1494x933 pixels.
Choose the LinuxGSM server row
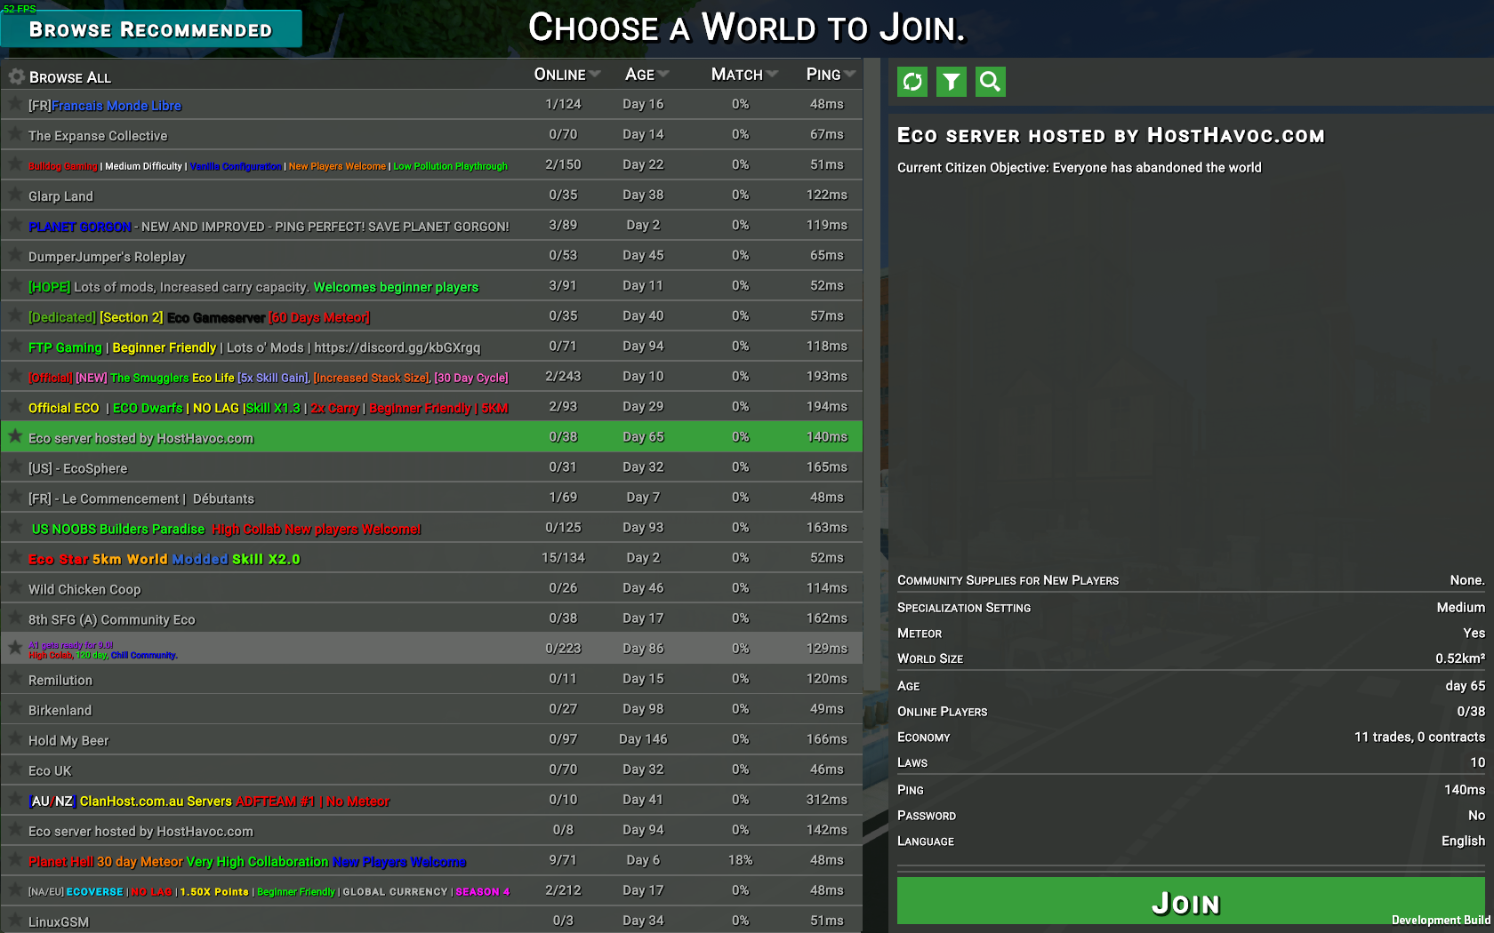pos(432,920)
